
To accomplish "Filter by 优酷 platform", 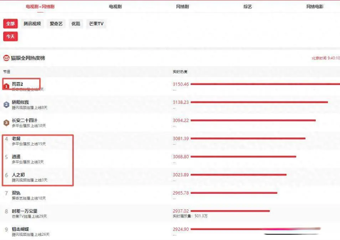I will pyautogui.click(x=76, y=23).
